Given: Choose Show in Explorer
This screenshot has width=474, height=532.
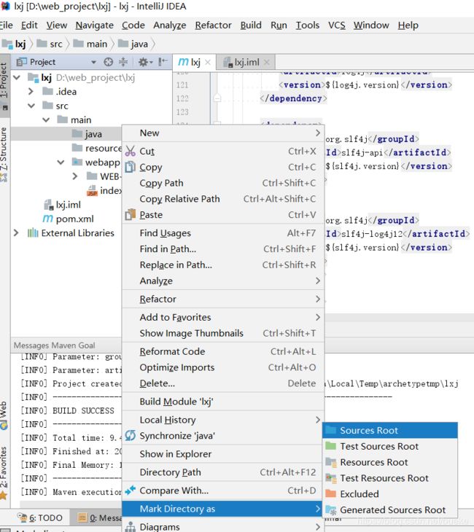Looking at the screenshot, I should coord(222,453).
